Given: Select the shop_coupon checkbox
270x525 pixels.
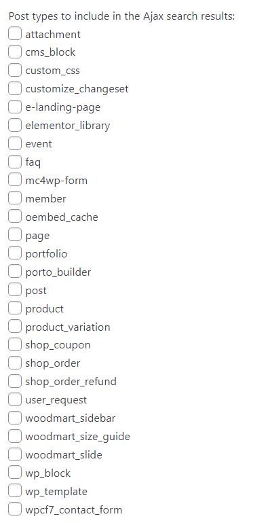Looking at the screenshot, I should coord(15,344).
